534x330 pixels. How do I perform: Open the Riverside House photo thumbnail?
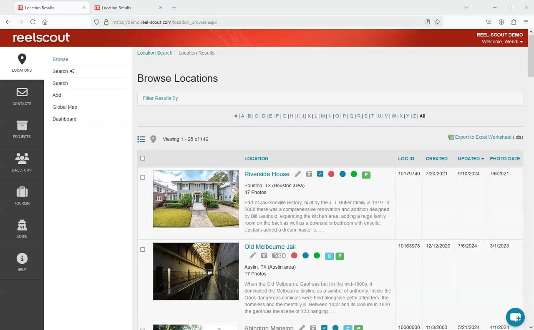(x=196, y=199)
